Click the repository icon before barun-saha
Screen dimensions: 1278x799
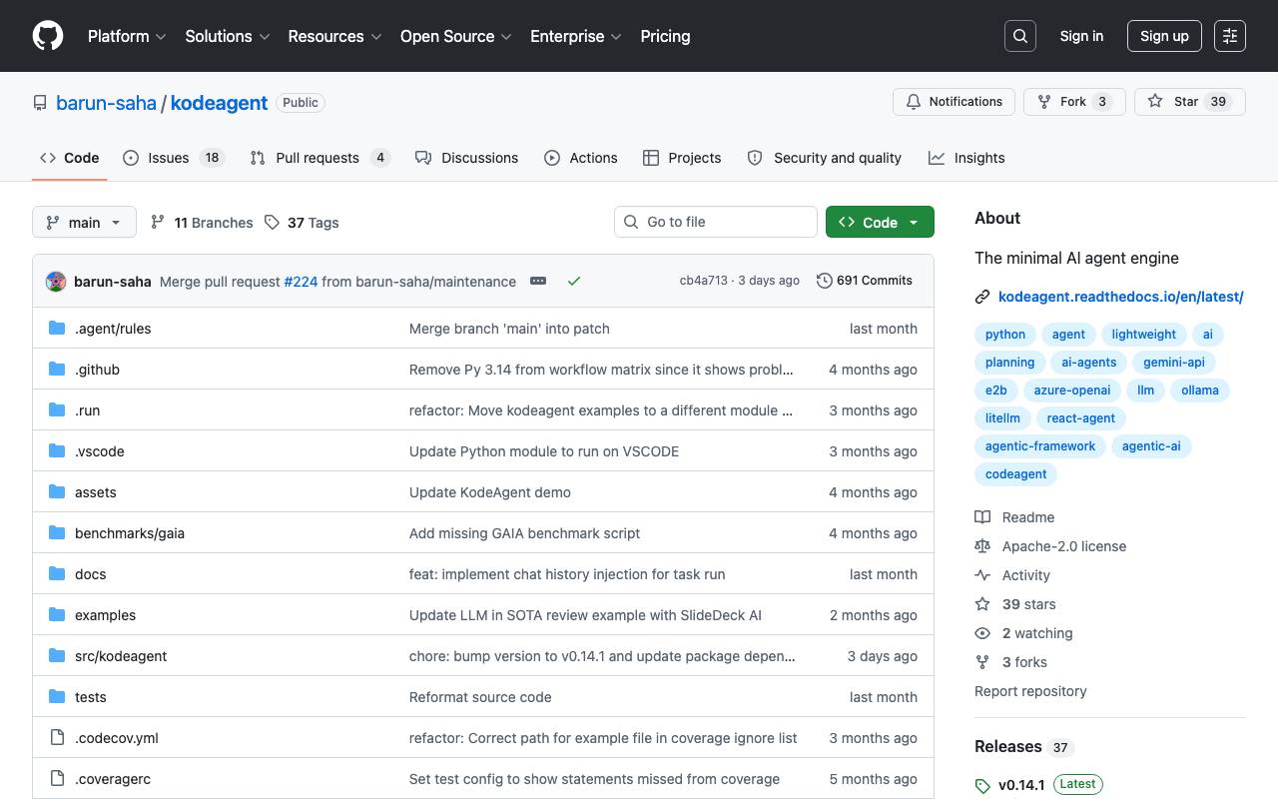(40, 103)
